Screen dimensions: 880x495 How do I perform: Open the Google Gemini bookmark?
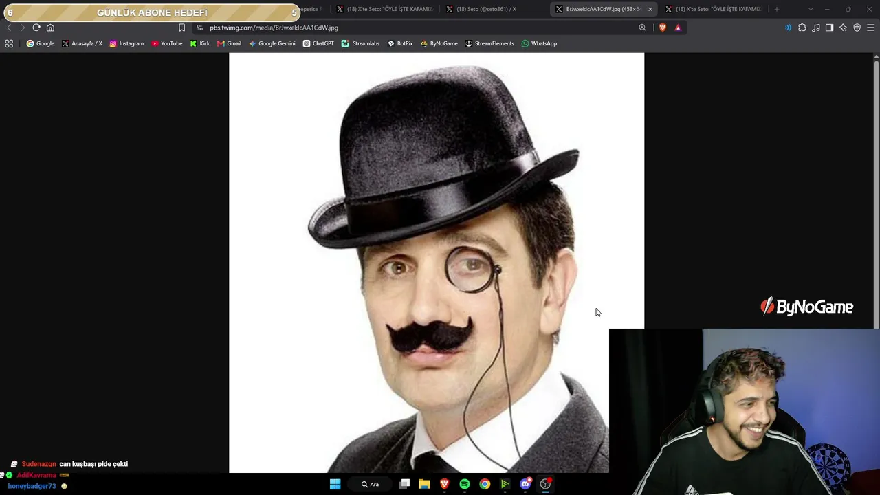tap(272, 43)
